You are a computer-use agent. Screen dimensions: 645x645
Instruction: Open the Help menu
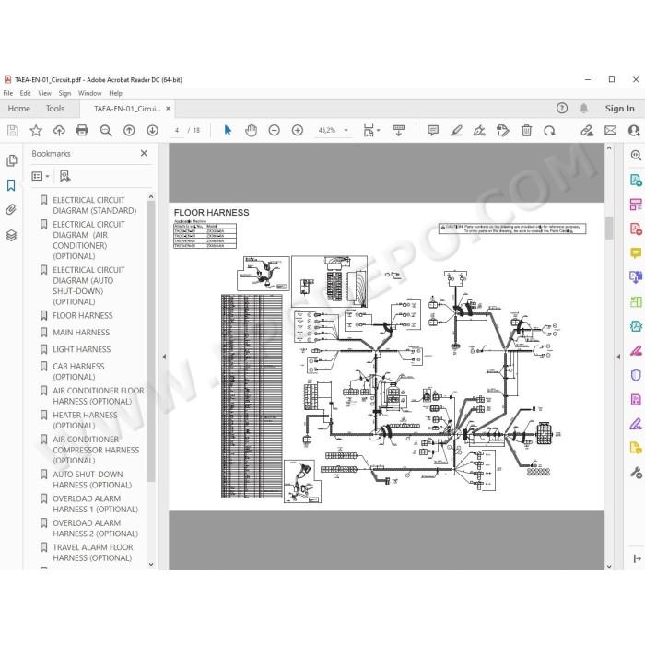pyautogui.click(x=115, y=93)
